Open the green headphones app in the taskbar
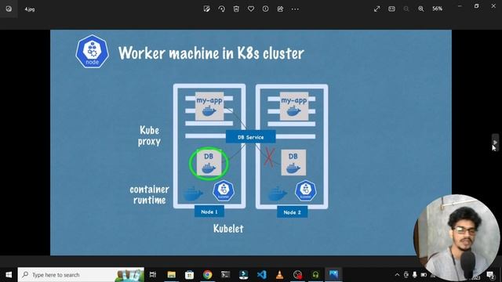 coord(315,275)
